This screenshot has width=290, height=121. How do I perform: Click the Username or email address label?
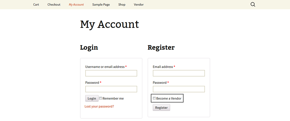(105, 67)
